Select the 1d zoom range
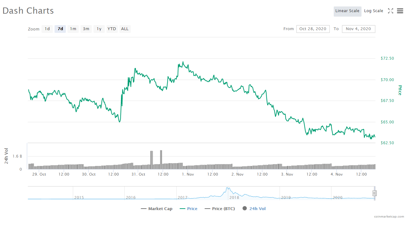The image size is (412, 225). click(47, 29)
